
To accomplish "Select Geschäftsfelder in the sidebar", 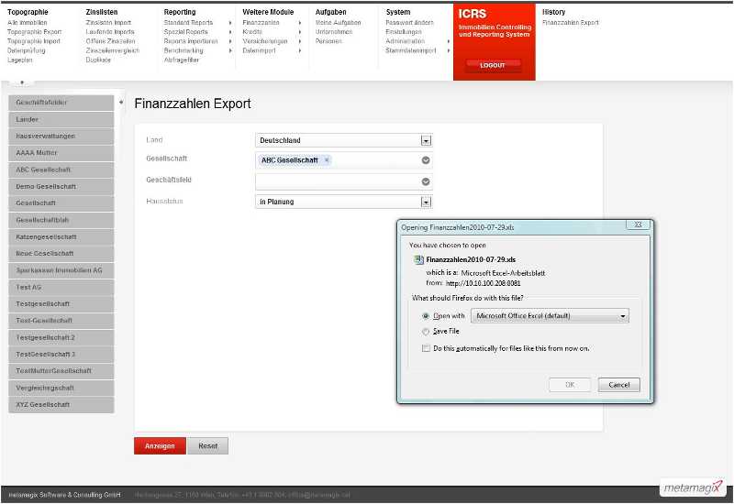I will point(61,103).
